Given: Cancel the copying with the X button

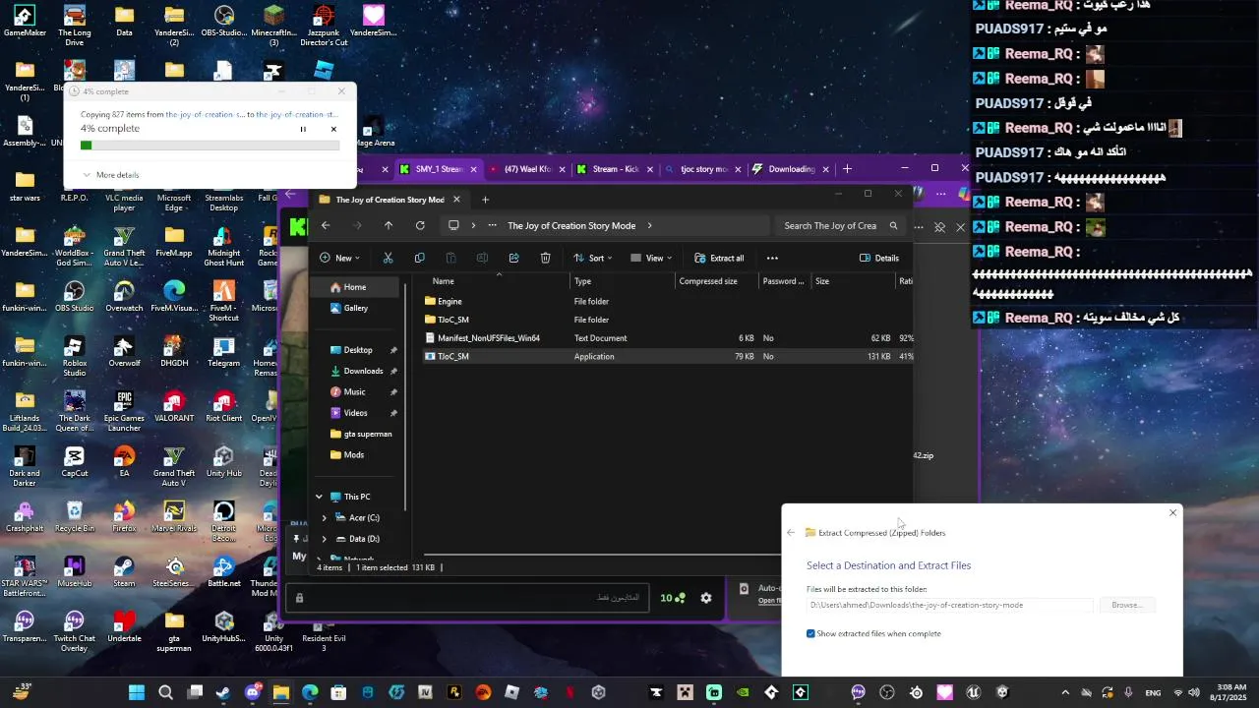Looking at the screenshot, I should click(333, 129).
